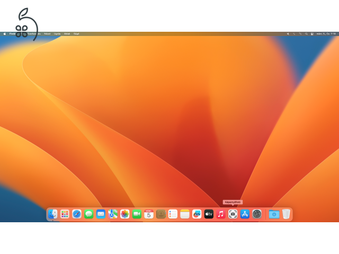Launch Reminders from the Dock
Viewport: 339px width, 254px height.
coord(173,214)
